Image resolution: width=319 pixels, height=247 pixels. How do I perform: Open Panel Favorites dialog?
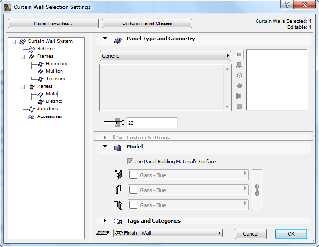tap(53, 23)
